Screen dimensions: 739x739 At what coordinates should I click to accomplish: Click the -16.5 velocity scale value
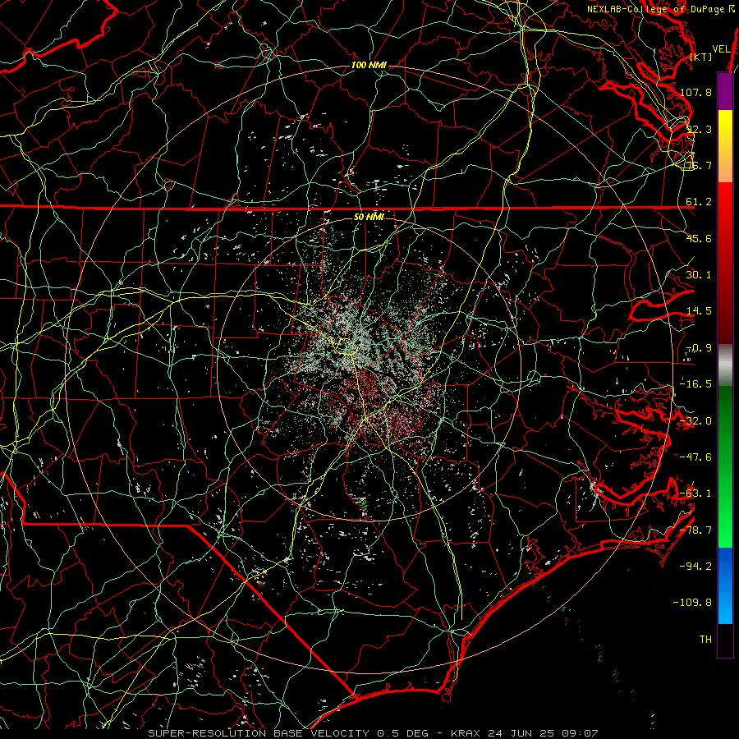pyautogui.click(x=695, y=384)
